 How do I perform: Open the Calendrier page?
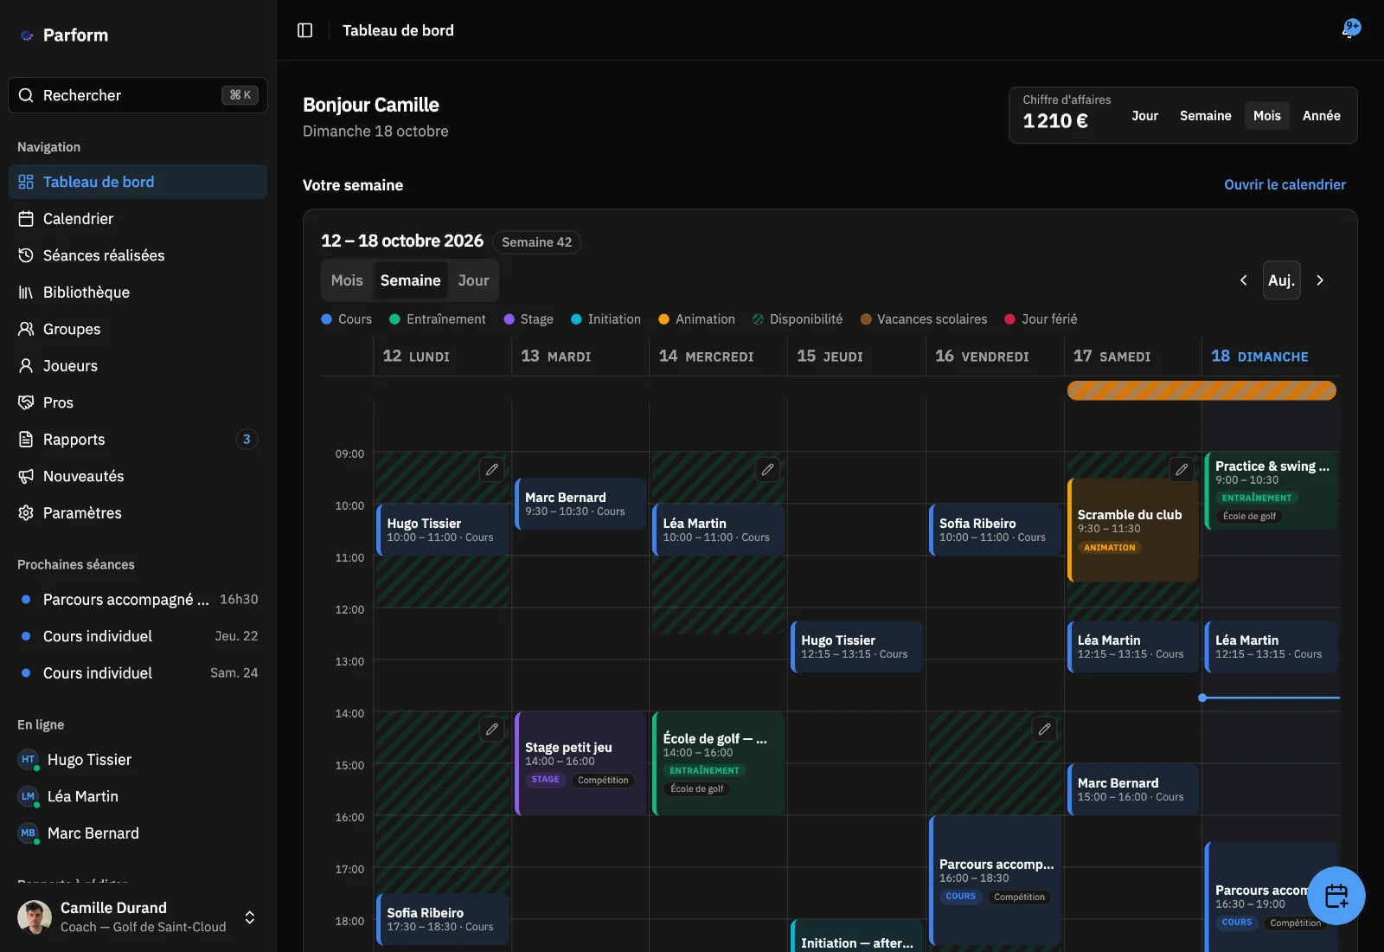click(x=138, y=219)
